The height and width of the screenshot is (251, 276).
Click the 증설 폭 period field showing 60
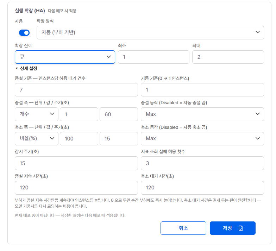119,114
